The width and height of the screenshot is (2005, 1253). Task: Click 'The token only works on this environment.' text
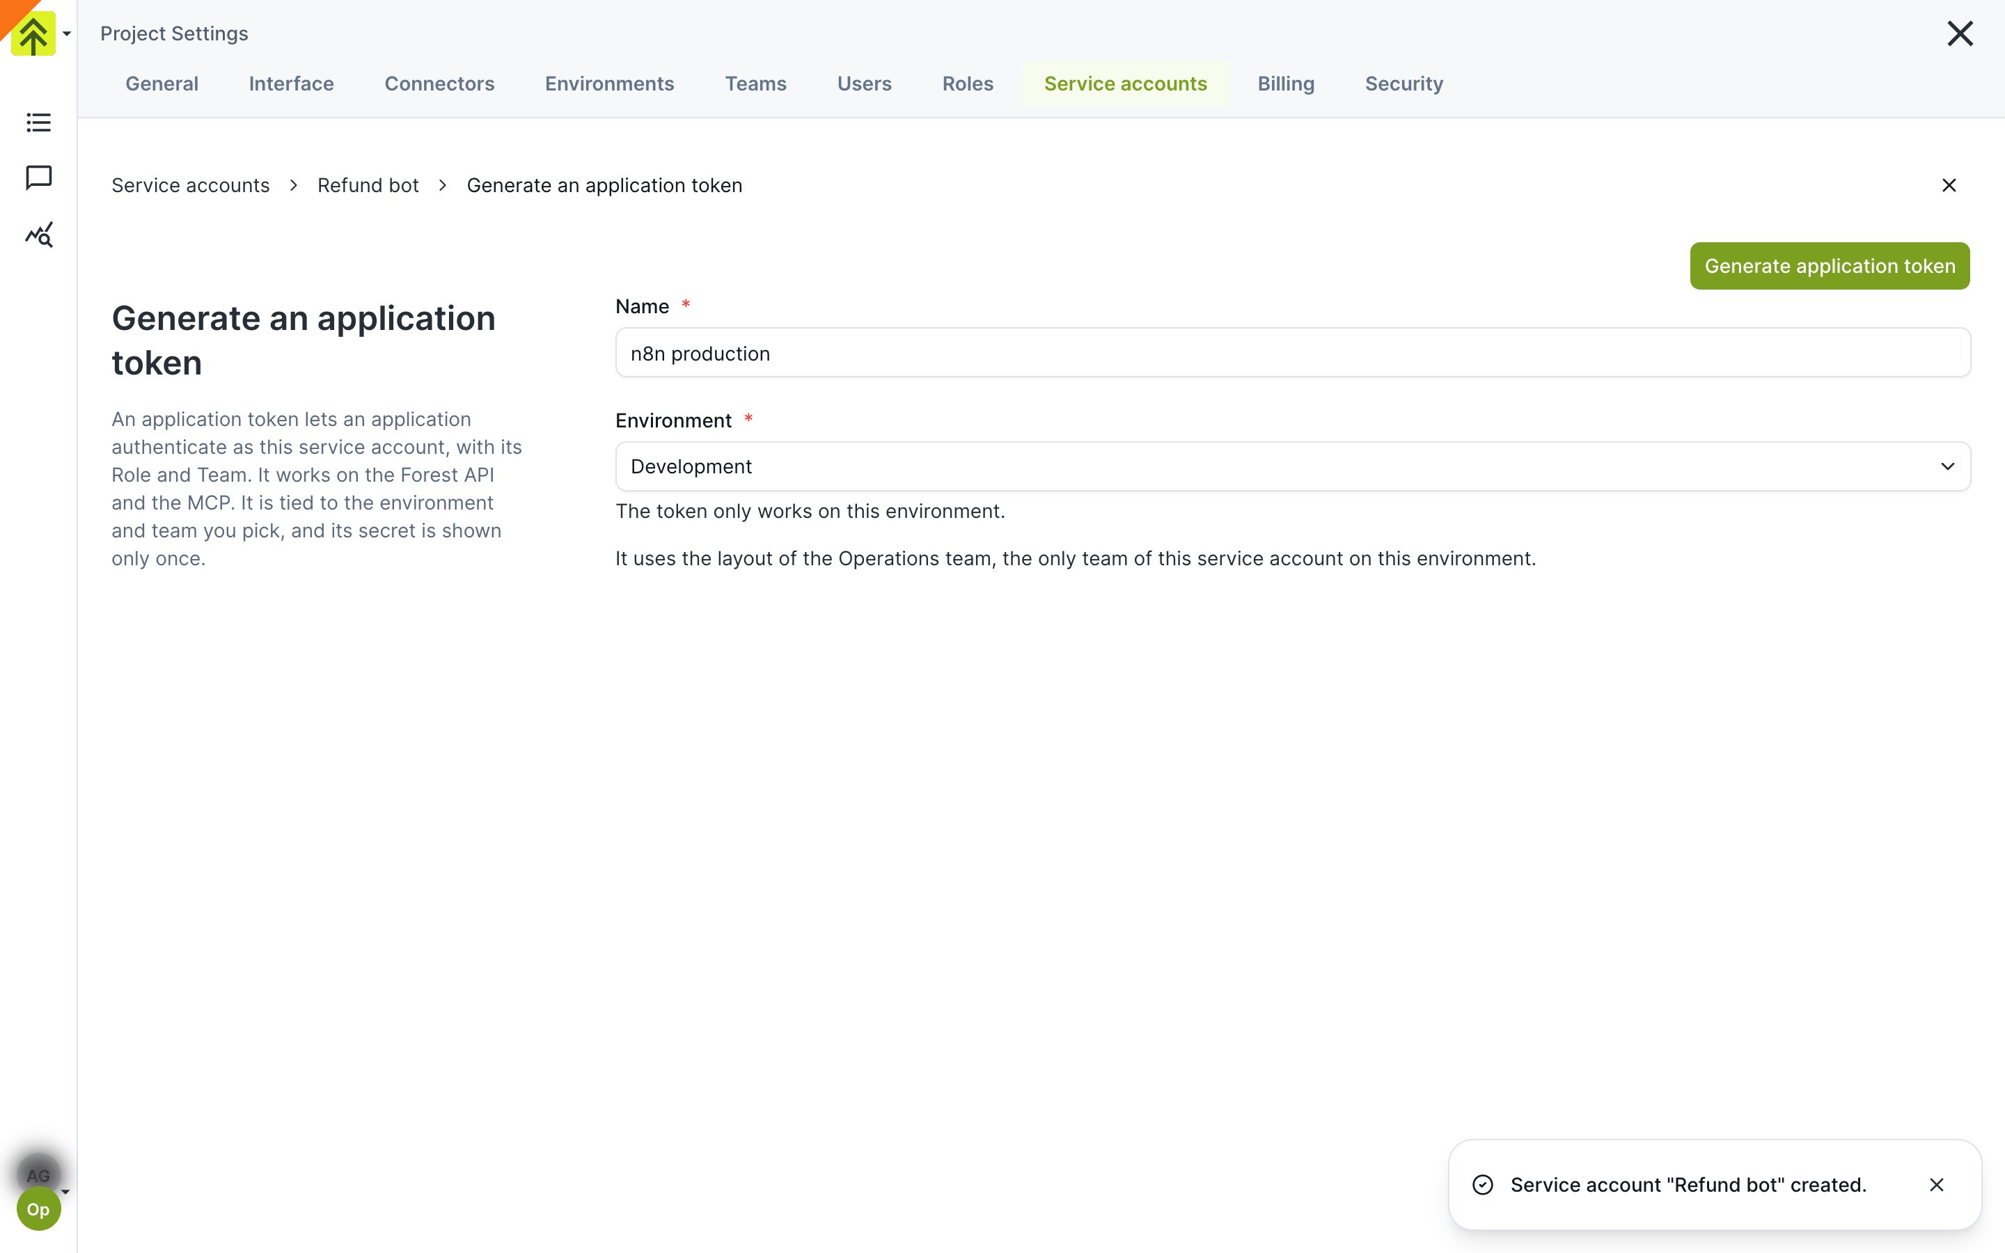[810, 512]
